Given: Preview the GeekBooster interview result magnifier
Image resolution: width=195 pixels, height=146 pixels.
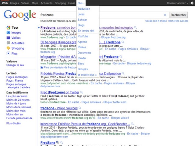Looking at the screenshot, I should coord(132,124).
